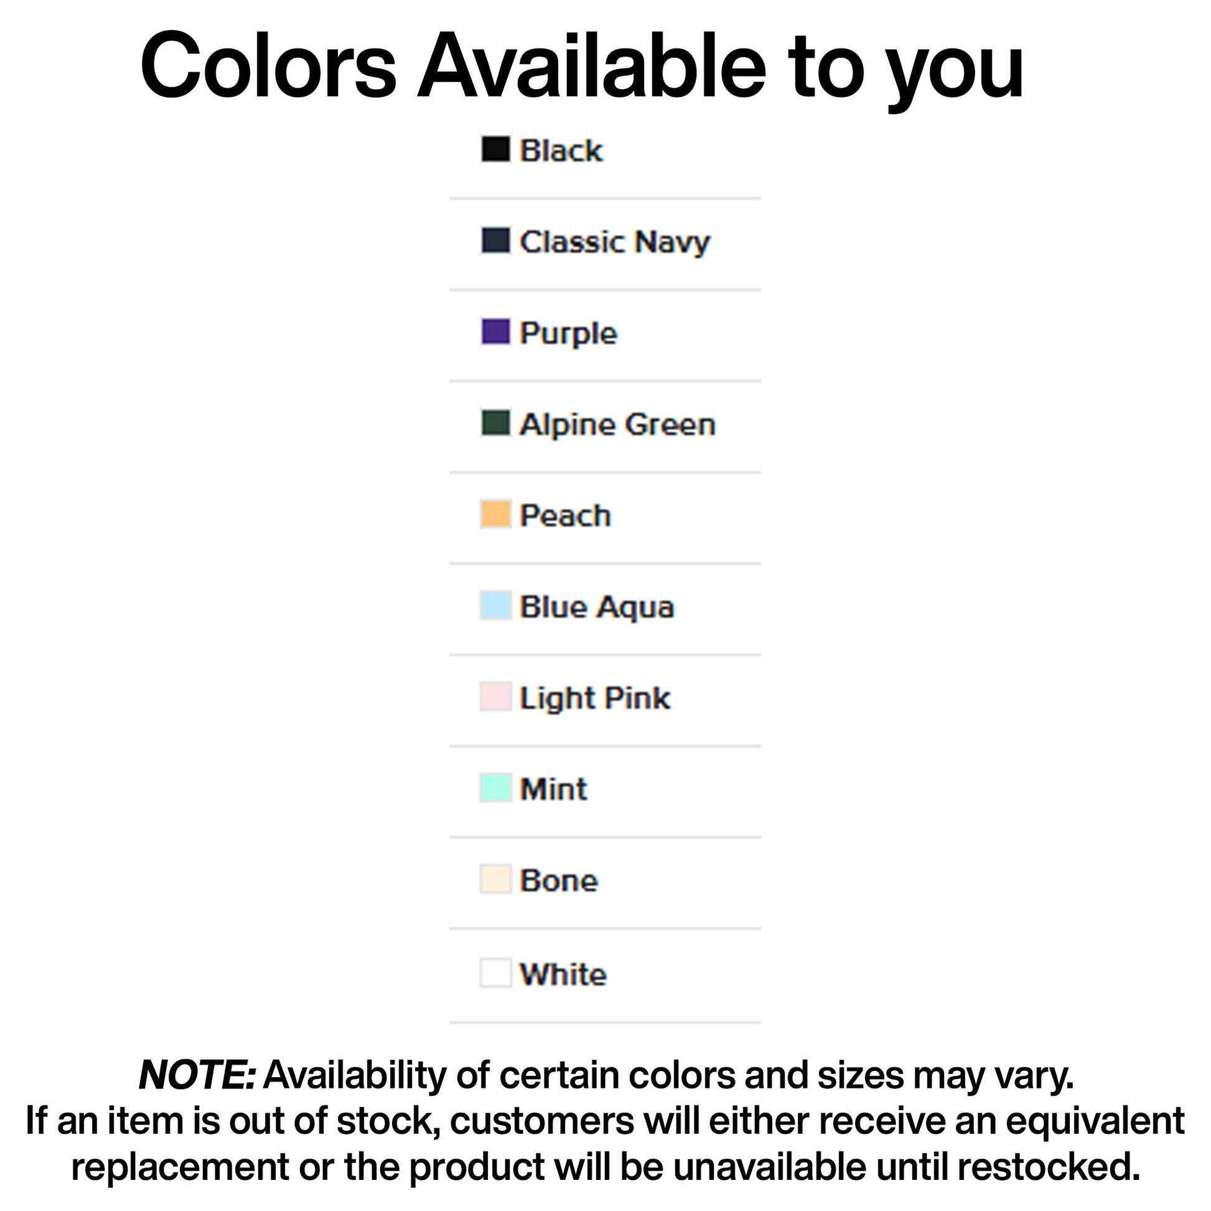Click the bold italic NOTE: text

(197, 1075)
